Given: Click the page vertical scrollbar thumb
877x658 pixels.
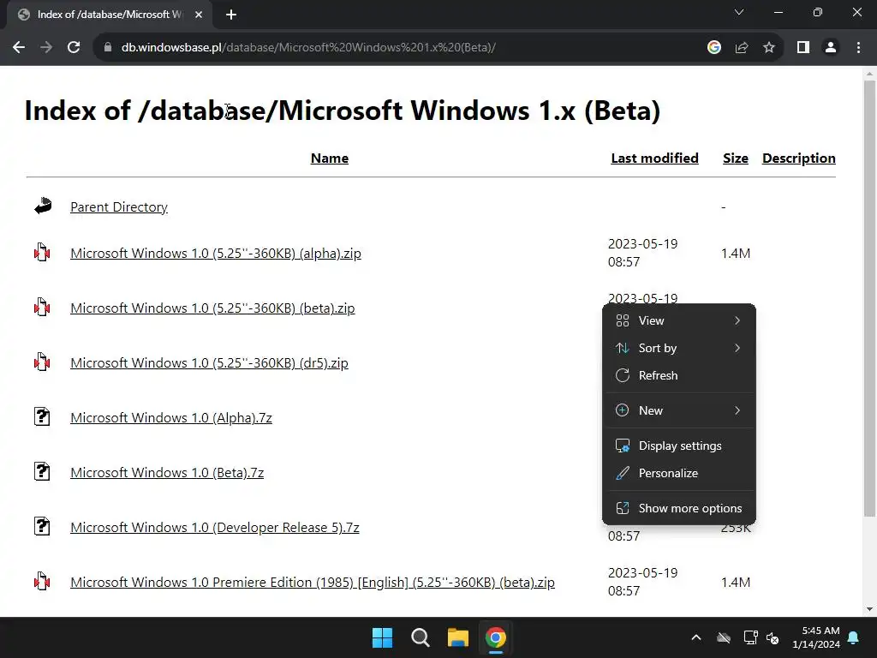Looking at the screenshot, I should pos(869,298).
